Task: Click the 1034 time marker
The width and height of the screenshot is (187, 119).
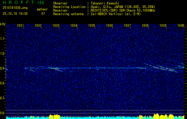Action: click(x=74, y=25)
